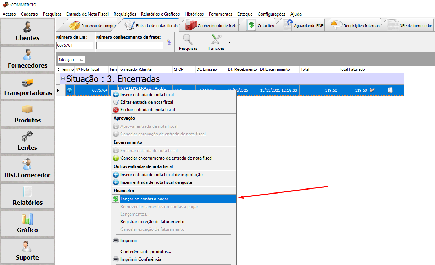This screenshot has width=435, height=265.
Task: Click the document icon in invoice row
Action: tap(390, 90)
